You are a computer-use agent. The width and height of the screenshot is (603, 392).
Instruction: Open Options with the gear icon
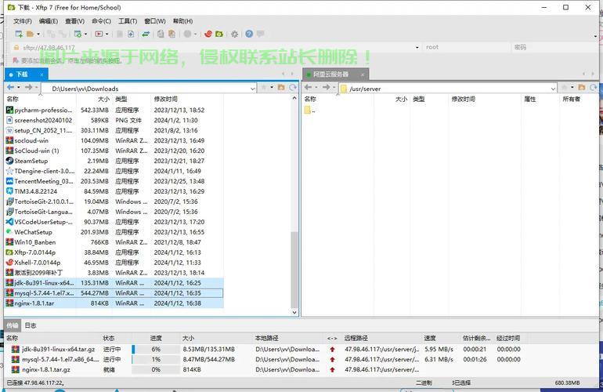235,34
